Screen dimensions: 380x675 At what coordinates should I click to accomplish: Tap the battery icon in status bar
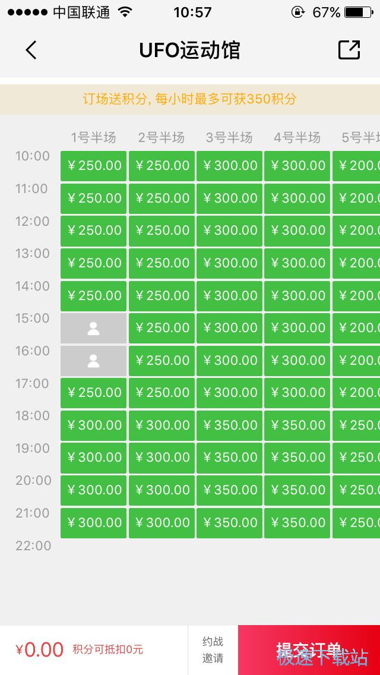[359, 12]
